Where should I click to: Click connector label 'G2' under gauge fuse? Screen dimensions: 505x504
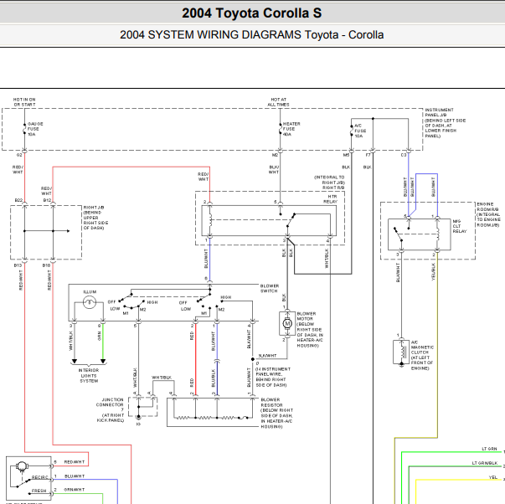tap(19, 155)
